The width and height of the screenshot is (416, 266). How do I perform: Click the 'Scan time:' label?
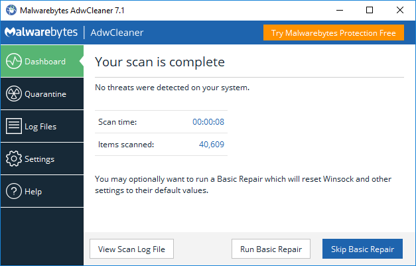pos(117,122)
